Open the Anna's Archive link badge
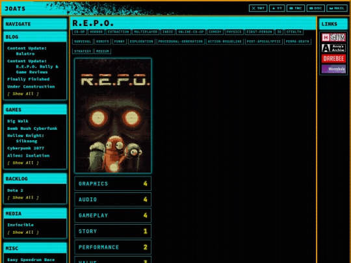Screen dimensions: 351x263 click(x=333, y=48)
